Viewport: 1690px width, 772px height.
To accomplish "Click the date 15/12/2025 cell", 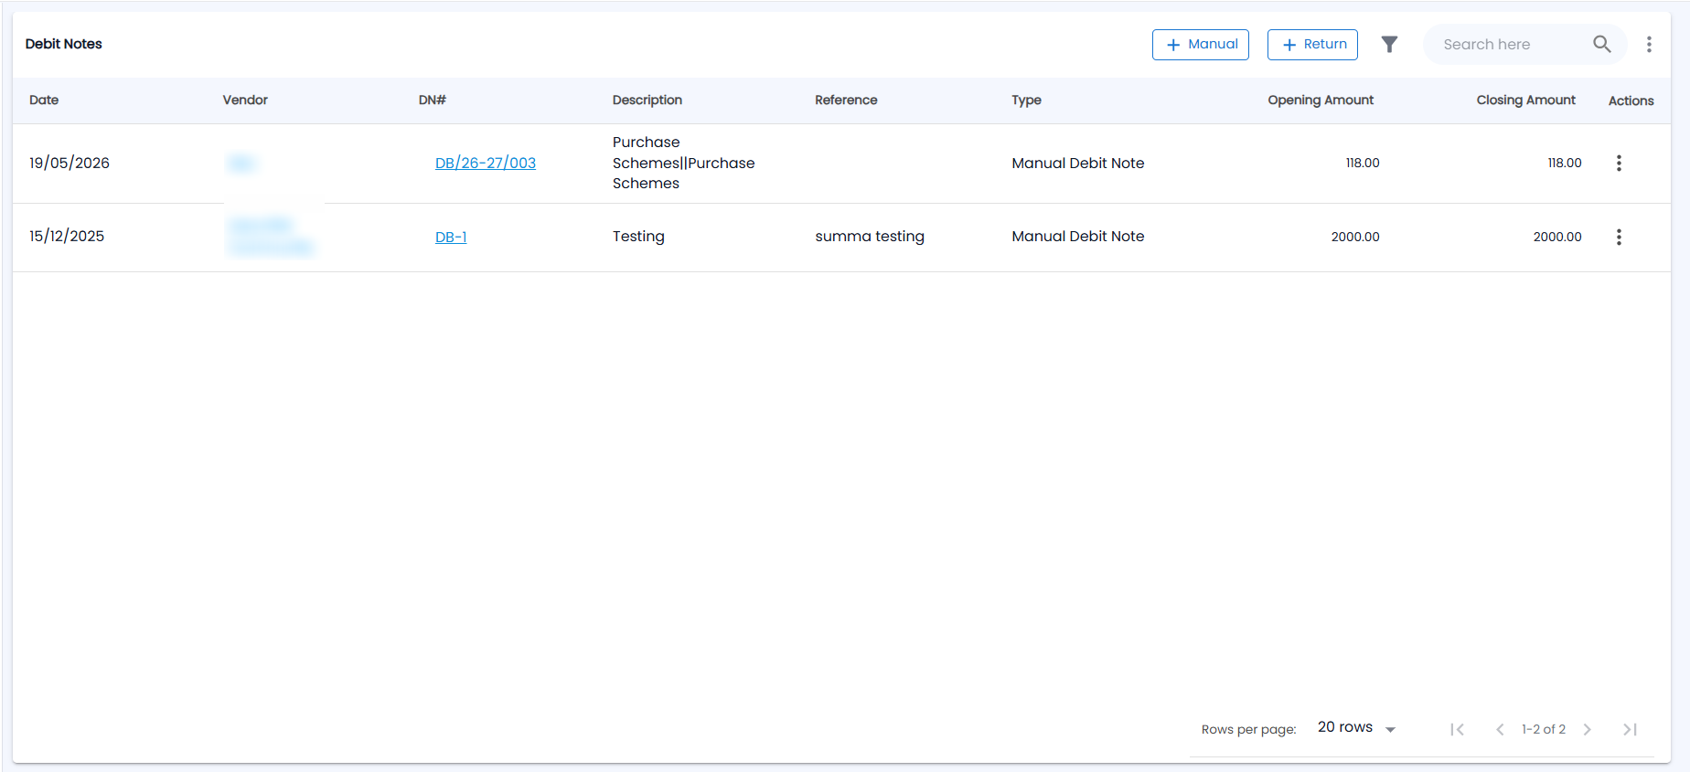I will pyautogui.click(x=67, y=237).
